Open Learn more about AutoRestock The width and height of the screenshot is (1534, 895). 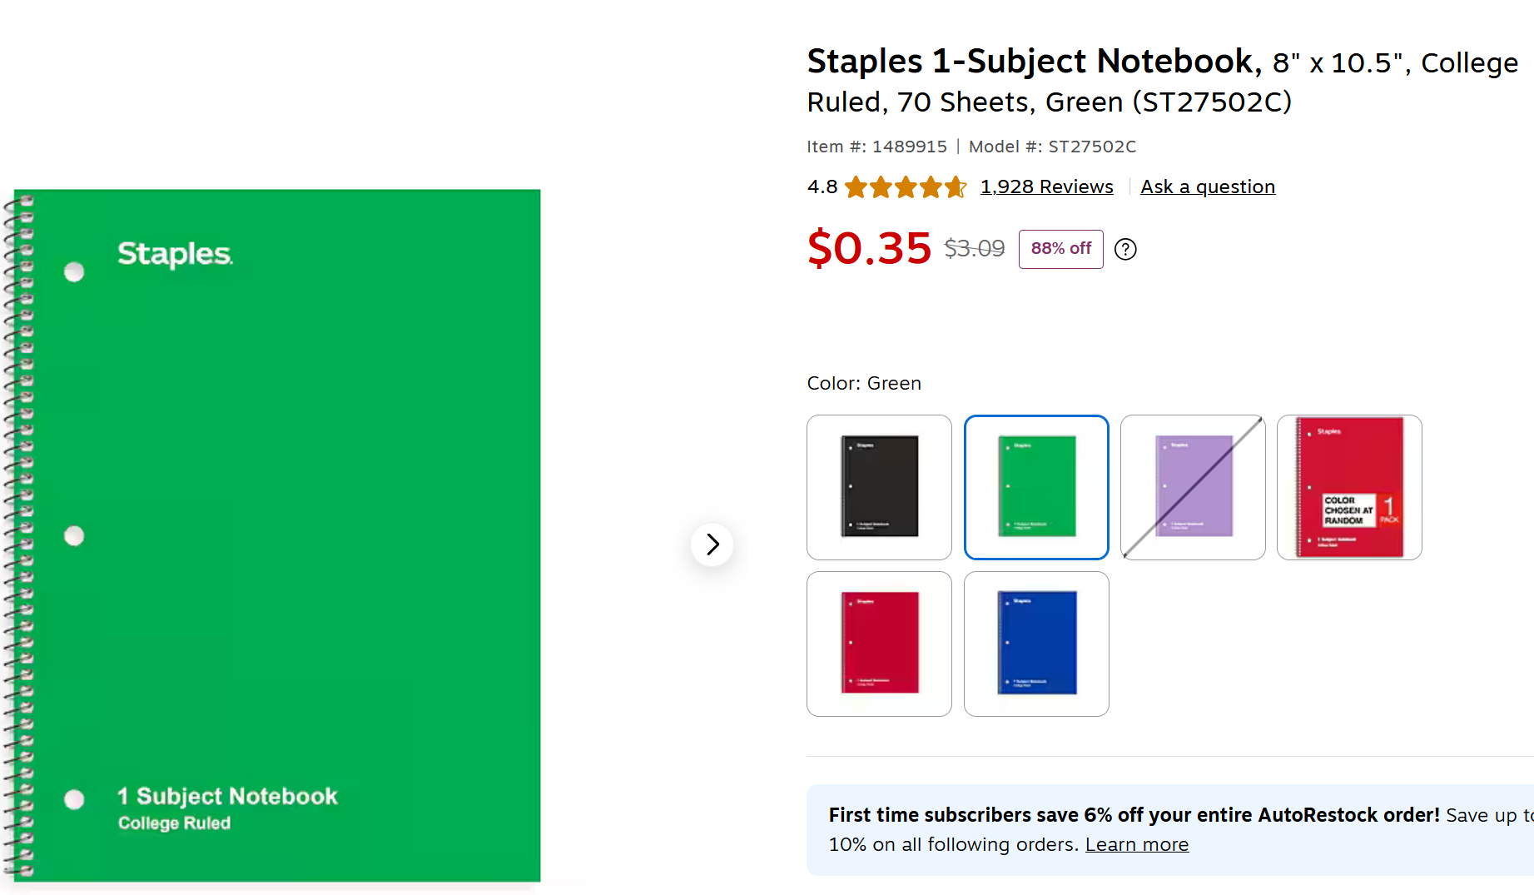1137,844
